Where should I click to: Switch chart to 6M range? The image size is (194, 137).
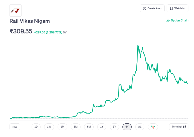coord(89,127)
